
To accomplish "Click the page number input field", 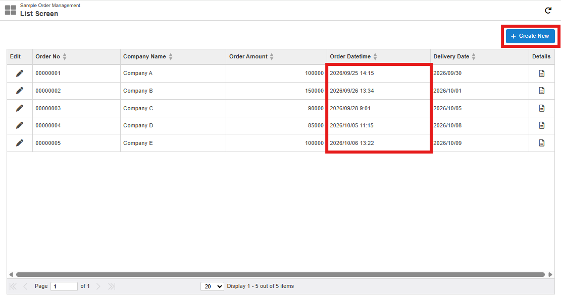I will pos(64,286).
